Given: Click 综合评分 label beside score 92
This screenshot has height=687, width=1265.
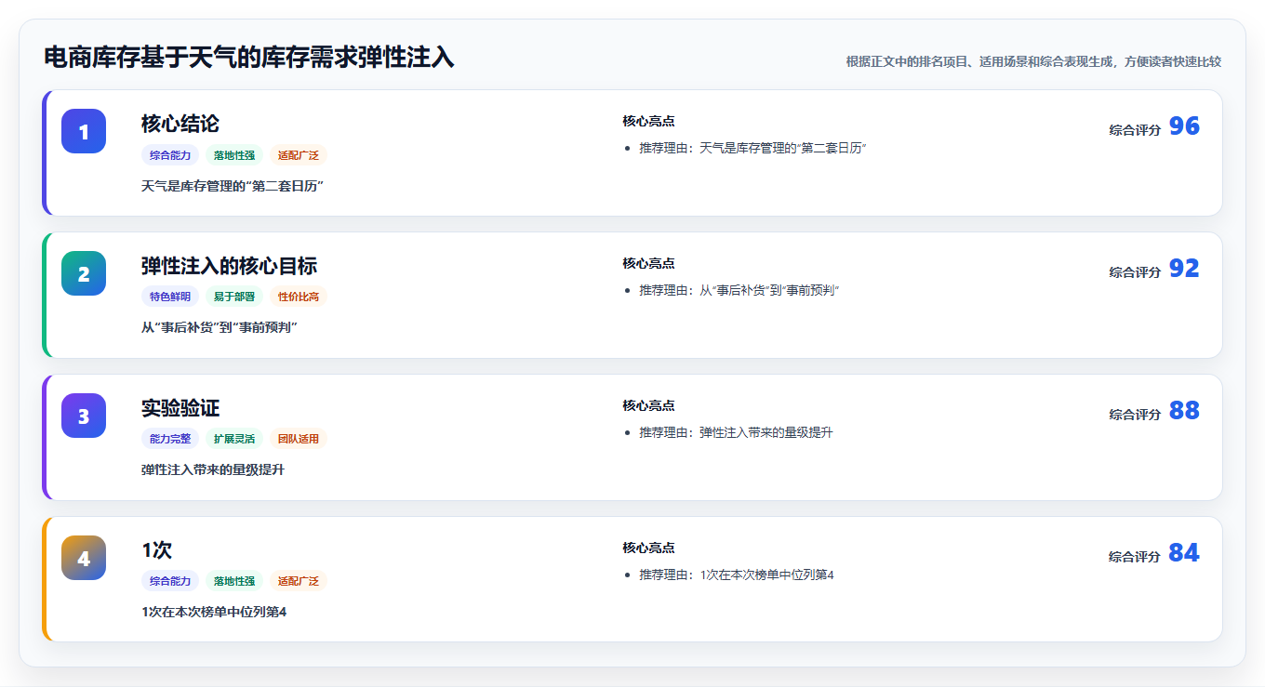Looking at the screenshot, I should click(x=1135, y=272).
